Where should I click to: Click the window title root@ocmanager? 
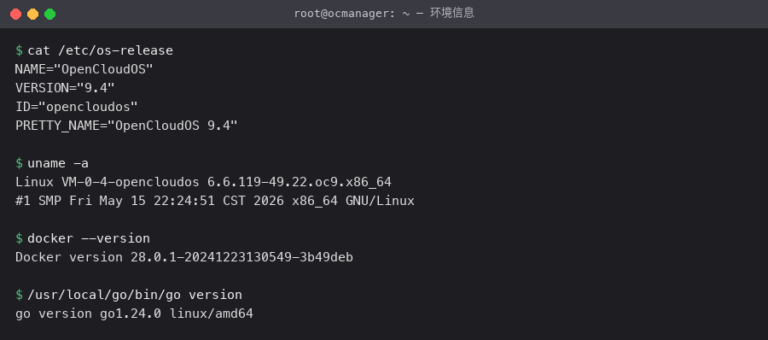coord(384,14)
